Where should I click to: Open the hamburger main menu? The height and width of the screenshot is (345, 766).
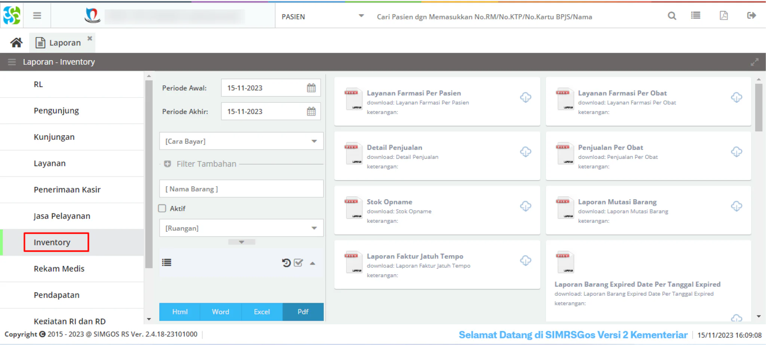tap(37, 15)
